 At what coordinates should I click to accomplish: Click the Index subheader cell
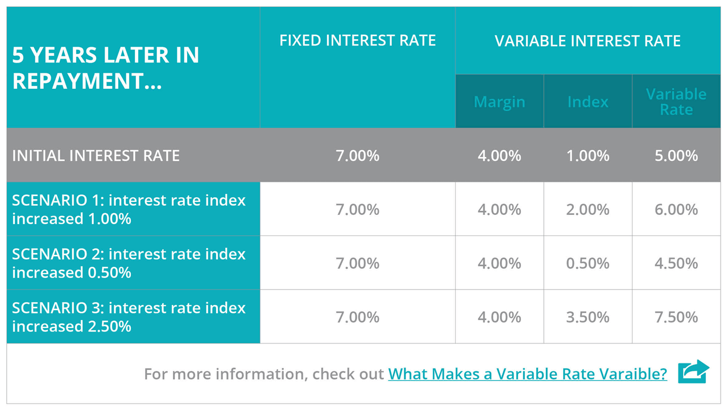pos(588,102)
